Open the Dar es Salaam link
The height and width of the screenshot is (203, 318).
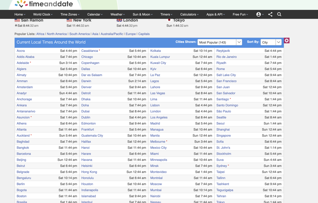click(x=92, y=75)
